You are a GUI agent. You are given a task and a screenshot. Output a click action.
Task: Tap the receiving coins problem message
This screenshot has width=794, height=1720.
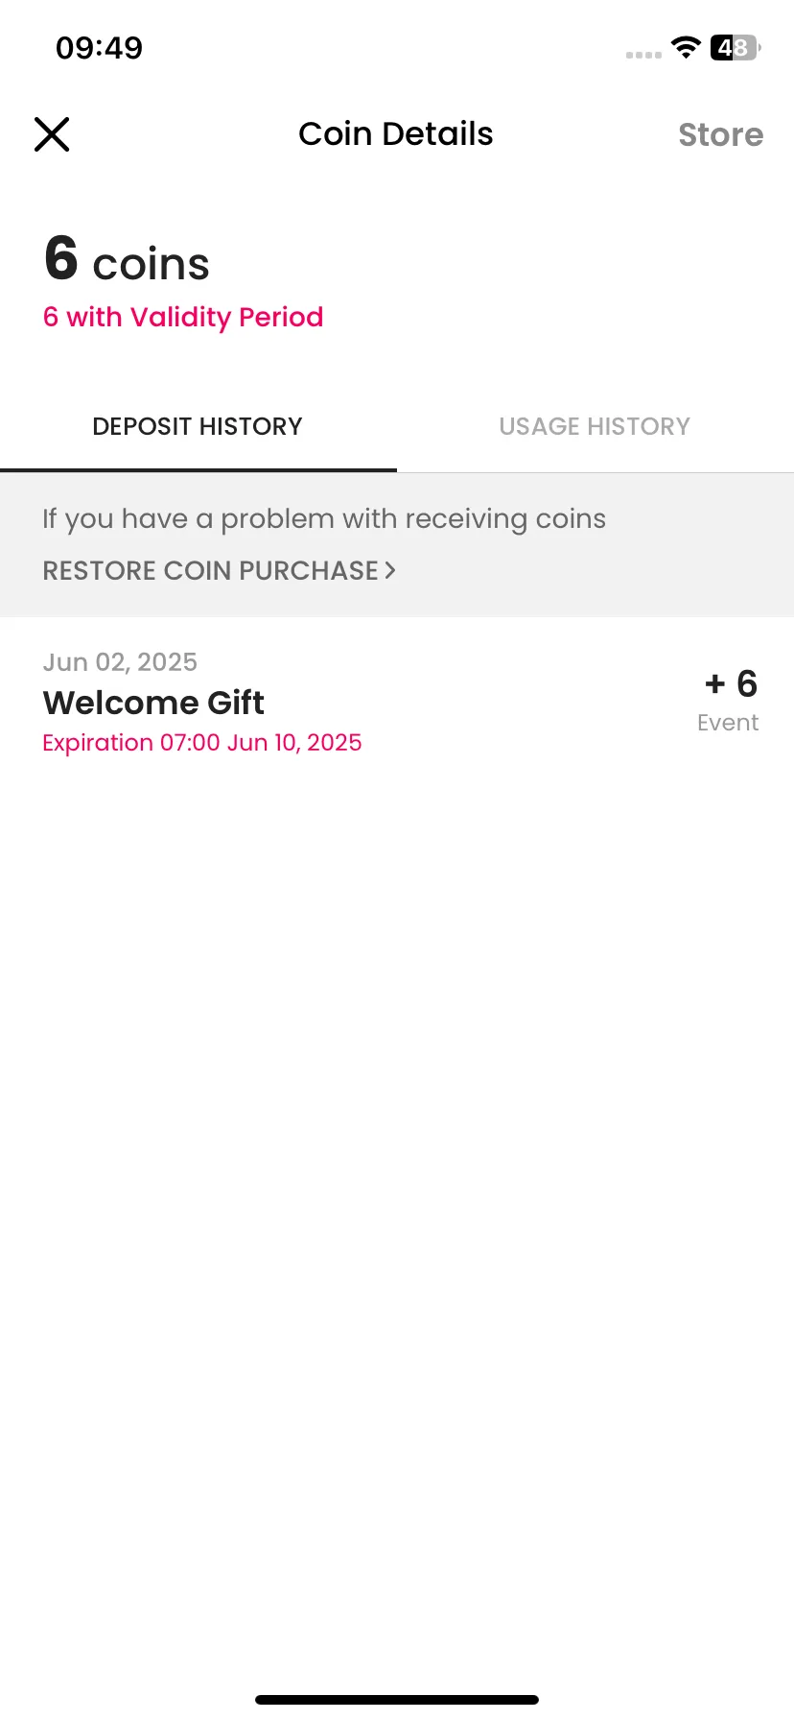[324, 519]
